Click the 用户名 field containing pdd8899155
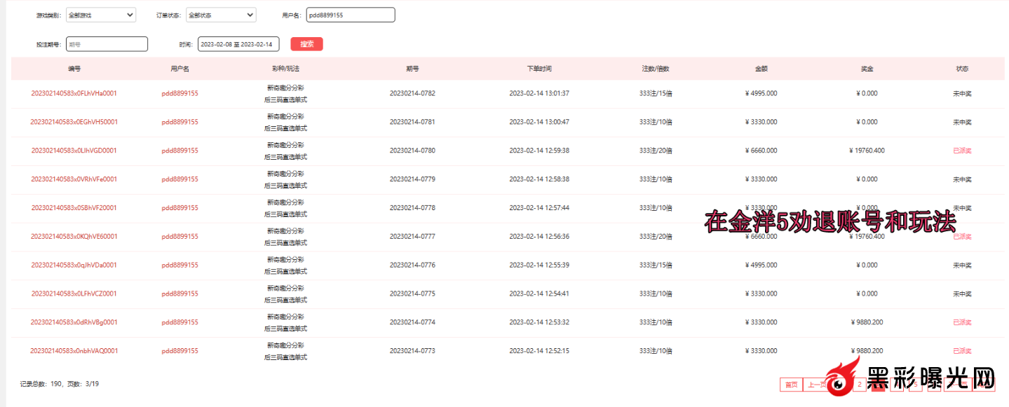The width and height of the screenshot is (1009, 407). tap(350, 15)
